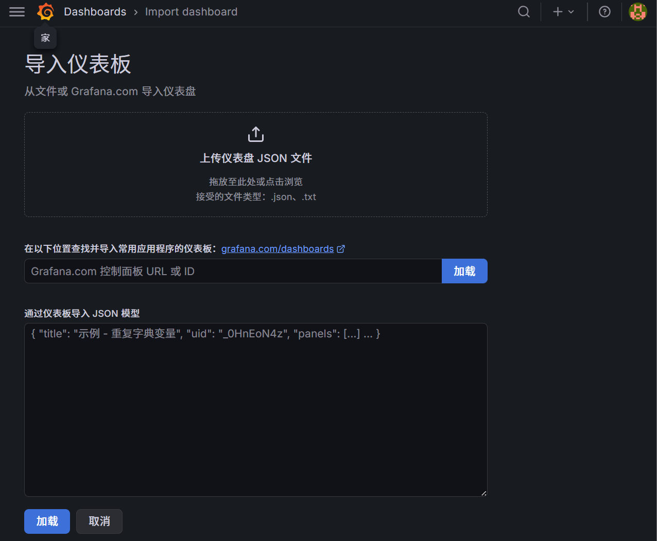657x541 pixels.
Task: Click the 导入仪表板 page heading
Action: pyautogui.click(x=78, y=64)
